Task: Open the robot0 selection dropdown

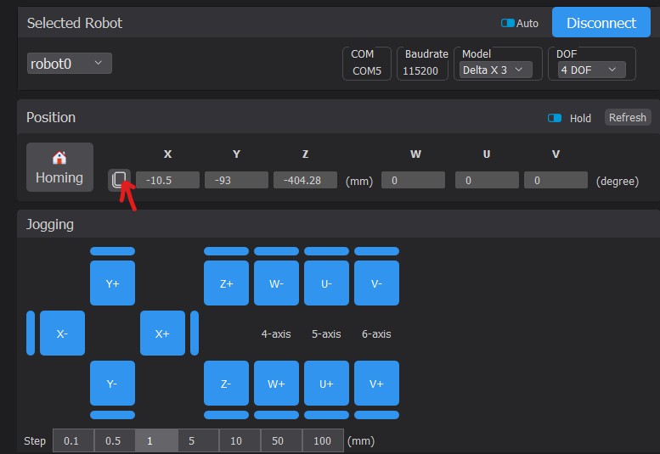Action: (x=70, y=63)
